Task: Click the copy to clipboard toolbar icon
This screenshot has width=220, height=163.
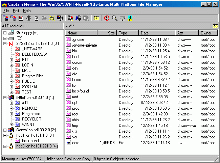Action: pos(70,18)
